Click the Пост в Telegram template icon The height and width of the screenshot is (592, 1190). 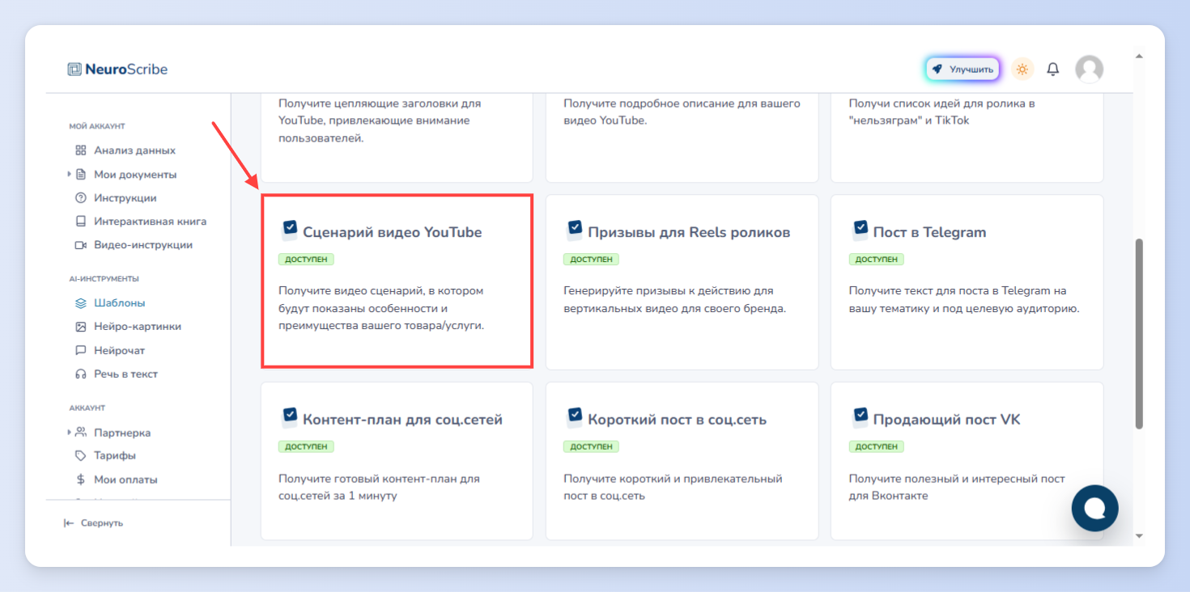[x=860, y=230]
